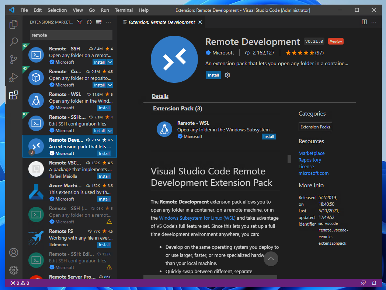Open the Terminal menu
386x290 pixels.
tap(124, 10)
